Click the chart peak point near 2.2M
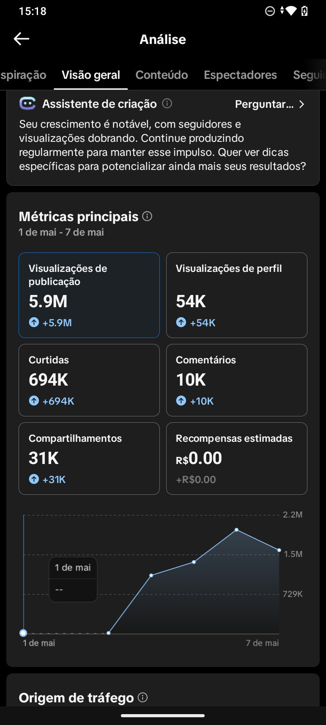The width and height of the screenshot is (326, 725). coord(236,530)
